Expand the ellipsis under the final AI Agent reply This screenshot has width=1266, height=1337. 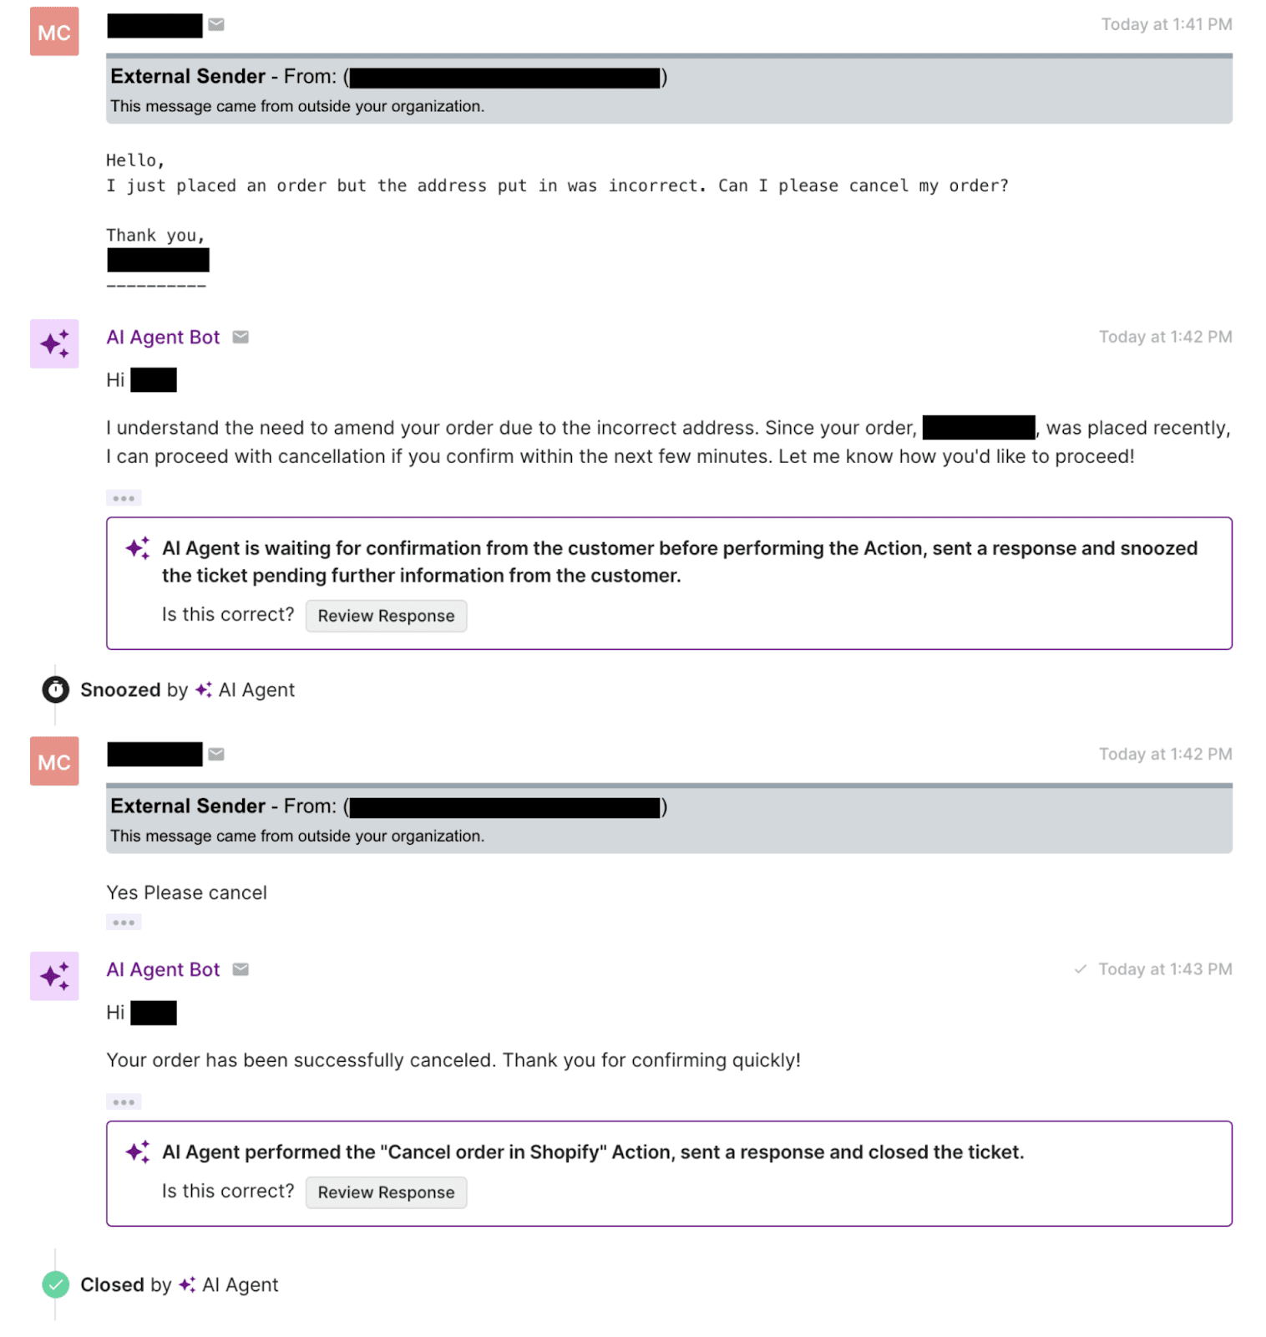click(124, 1101)
